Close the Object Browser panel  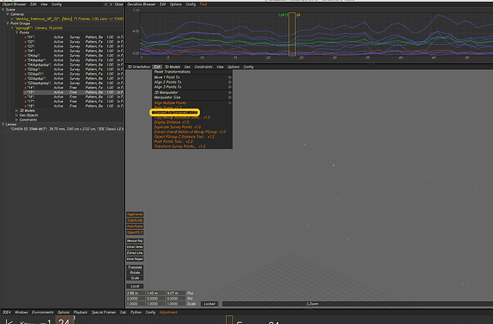119,4
